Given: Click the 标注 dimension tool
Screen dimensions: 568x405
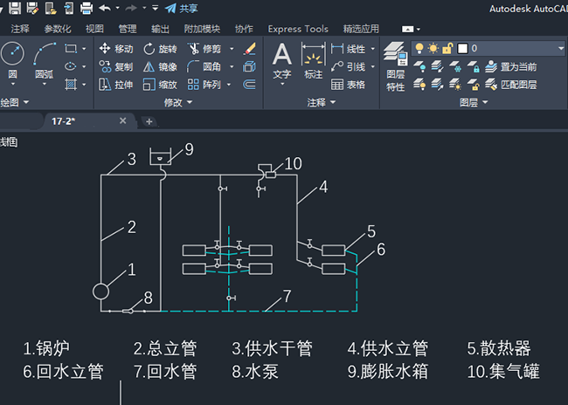Looking at the screenshot, I should (x=314, y=61).
